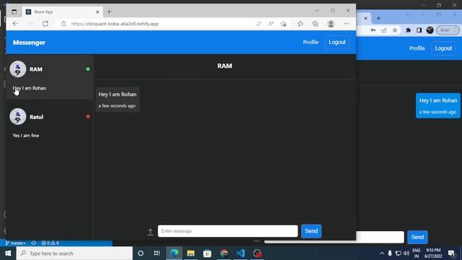Viewport: 462px width, 260px height.
Task: Open Edge settings and more menu
Action: pos(346,24)
